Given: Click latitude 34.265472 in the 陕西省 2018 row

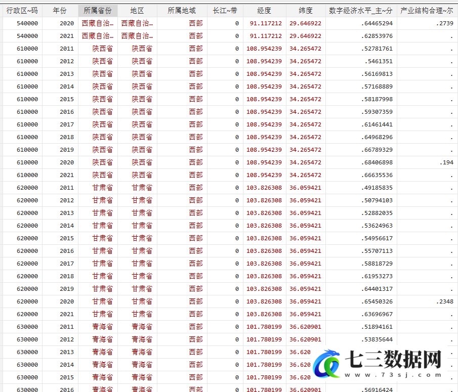Looking at the screenshot, I should point(306,137).
